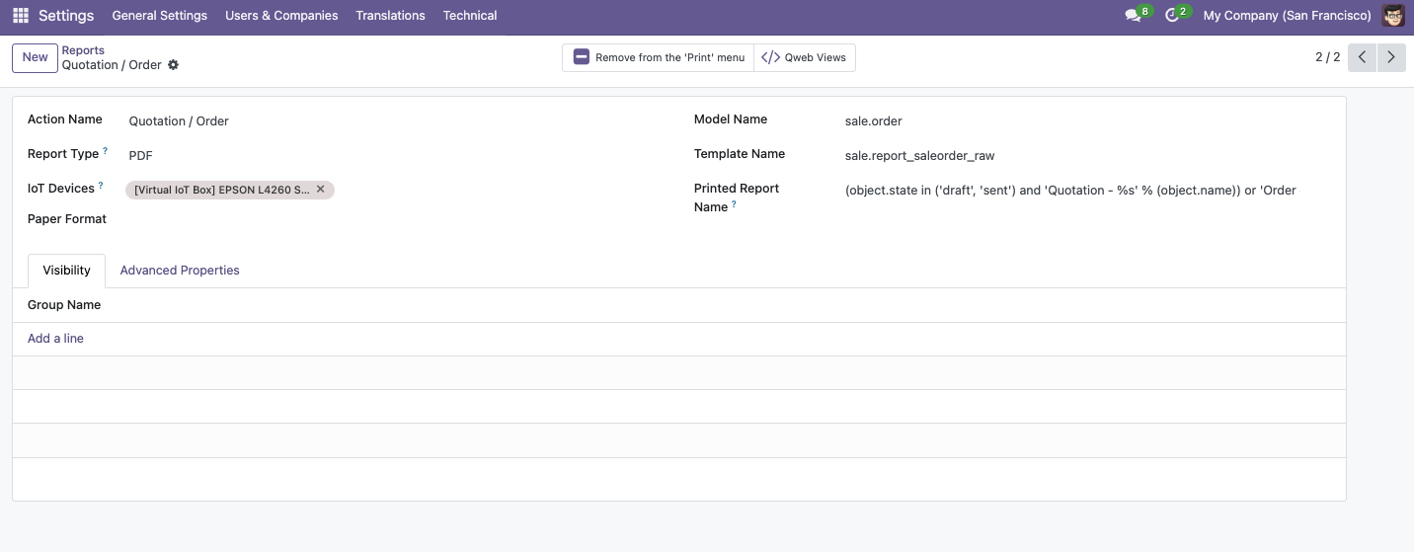Open the messages conversation icon

[x=1134, y=16]
